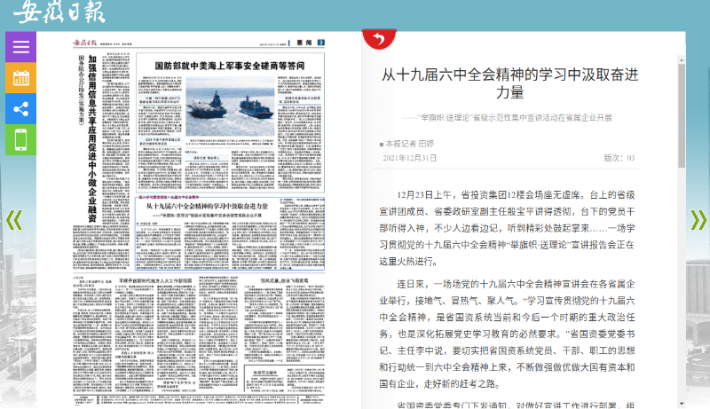Click the naval warships photo thumbnail
Image resolution: width=710 pixels, height=409 pixels.
coord(229,109)
